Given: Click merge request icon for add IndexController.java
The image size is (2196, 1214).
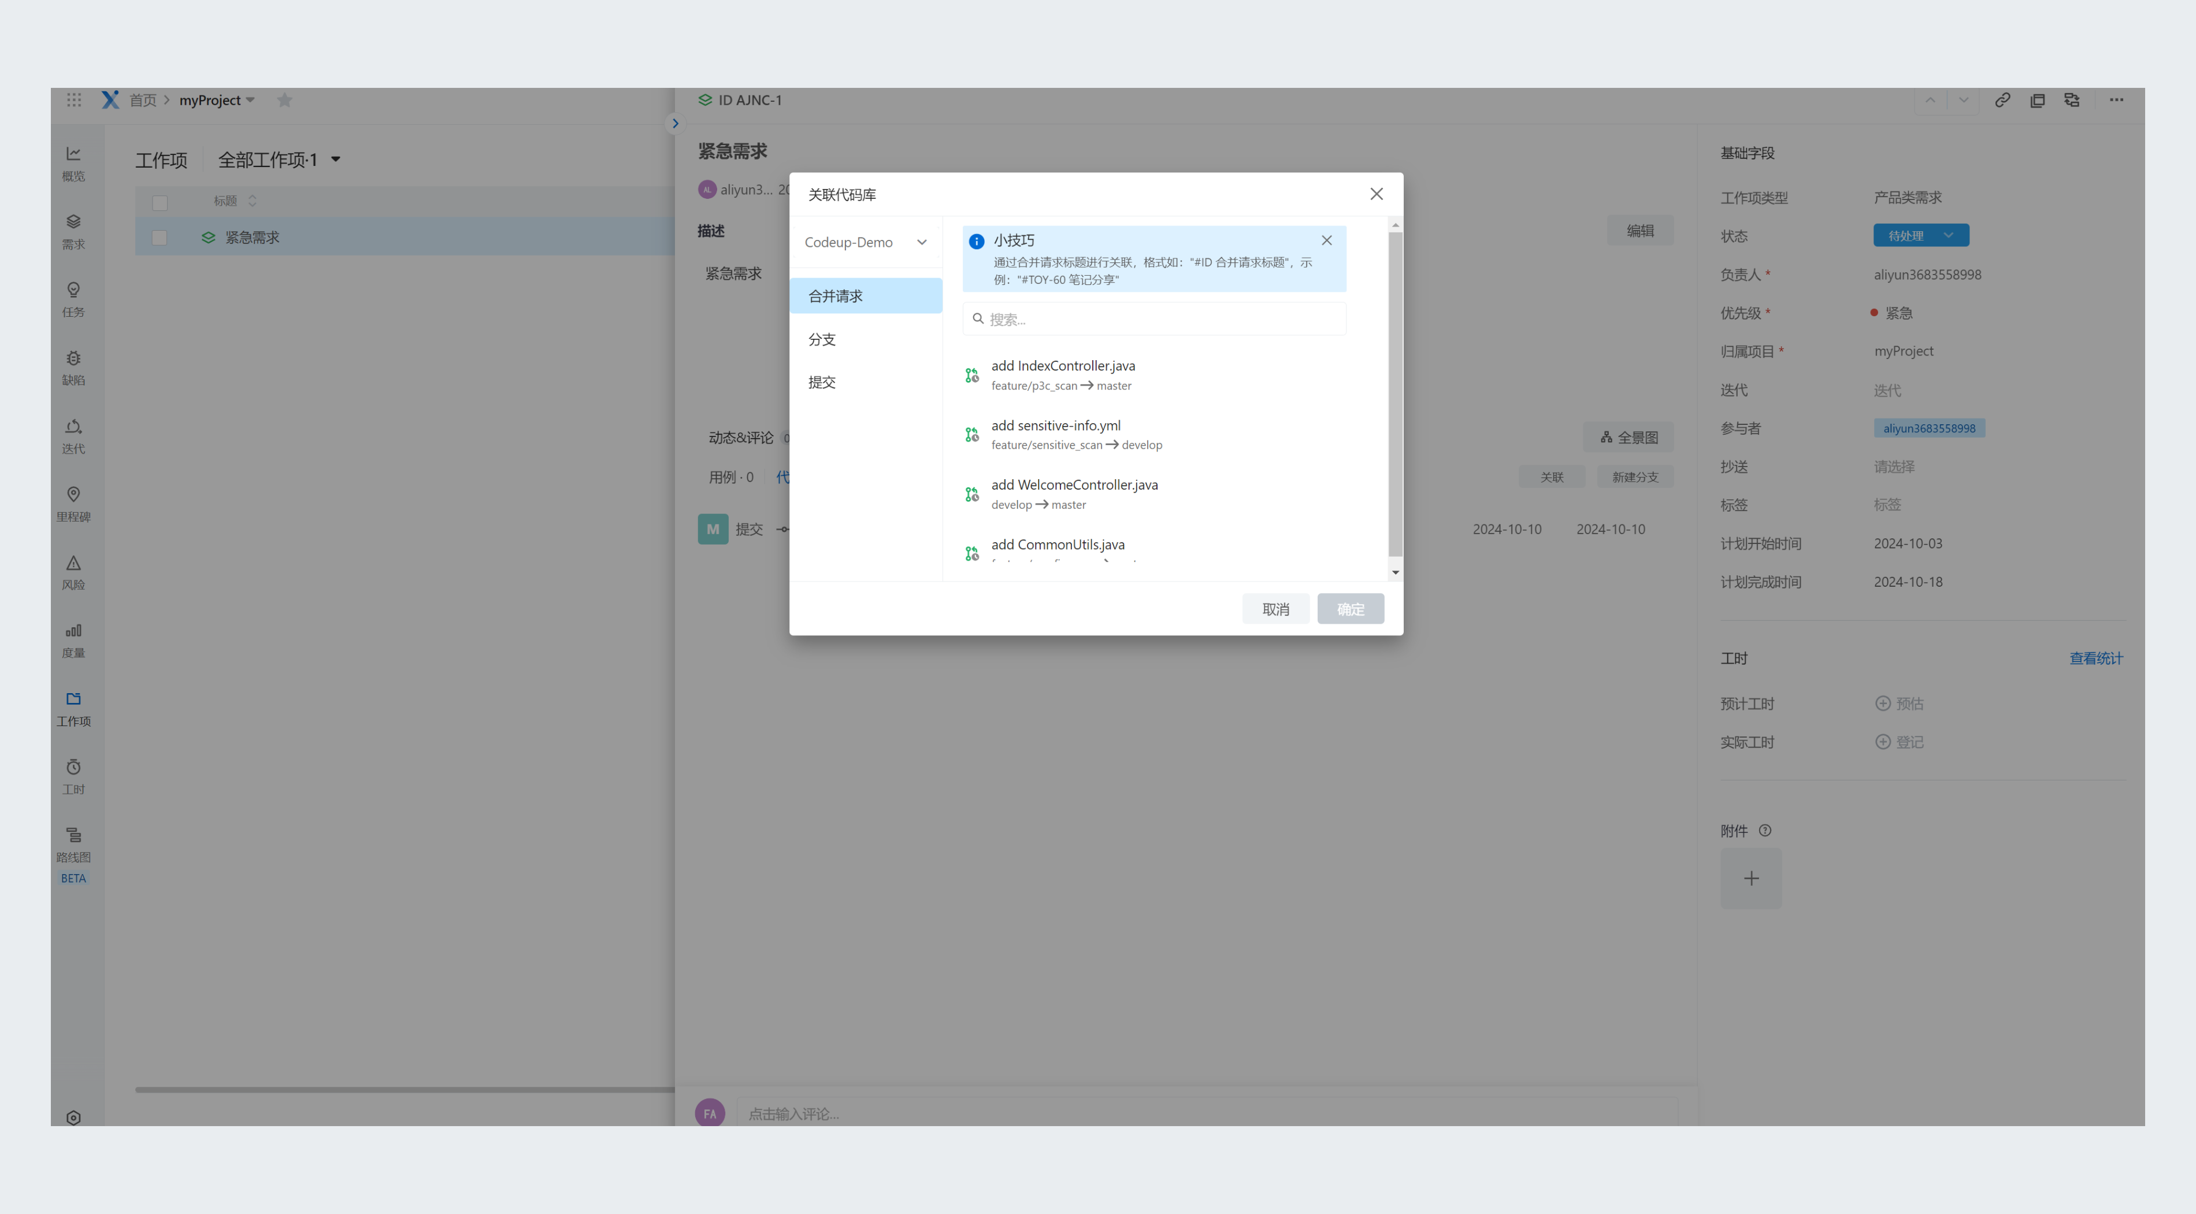Looking at the screenshot, I should [972, 375].
